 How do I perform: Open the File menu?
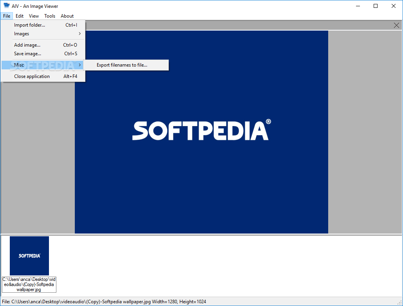tap(7, 16)
